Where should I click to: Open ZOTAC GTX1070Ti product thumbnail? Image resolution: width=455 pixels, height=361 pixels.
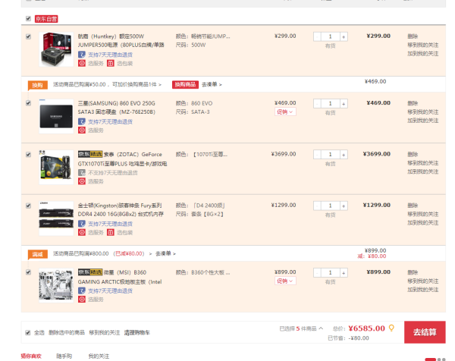click(56, 167)
